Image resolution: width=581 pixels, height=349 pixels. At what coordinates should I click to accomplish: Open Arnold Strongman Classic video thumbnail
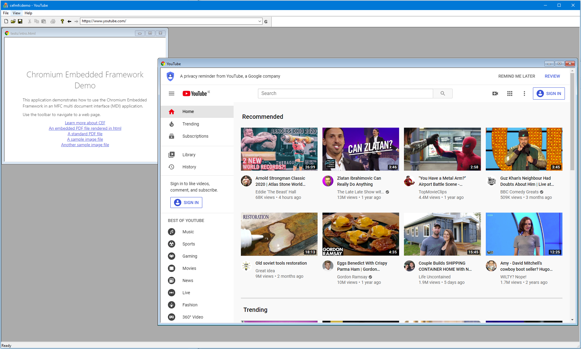(x=279, y=149)
